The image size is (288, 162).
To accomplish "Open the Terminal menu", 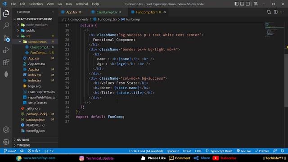I will [x=81, y=4].
